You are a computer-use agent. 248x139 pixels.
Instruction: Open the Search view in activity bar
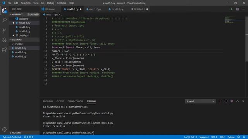pos(4,20)
